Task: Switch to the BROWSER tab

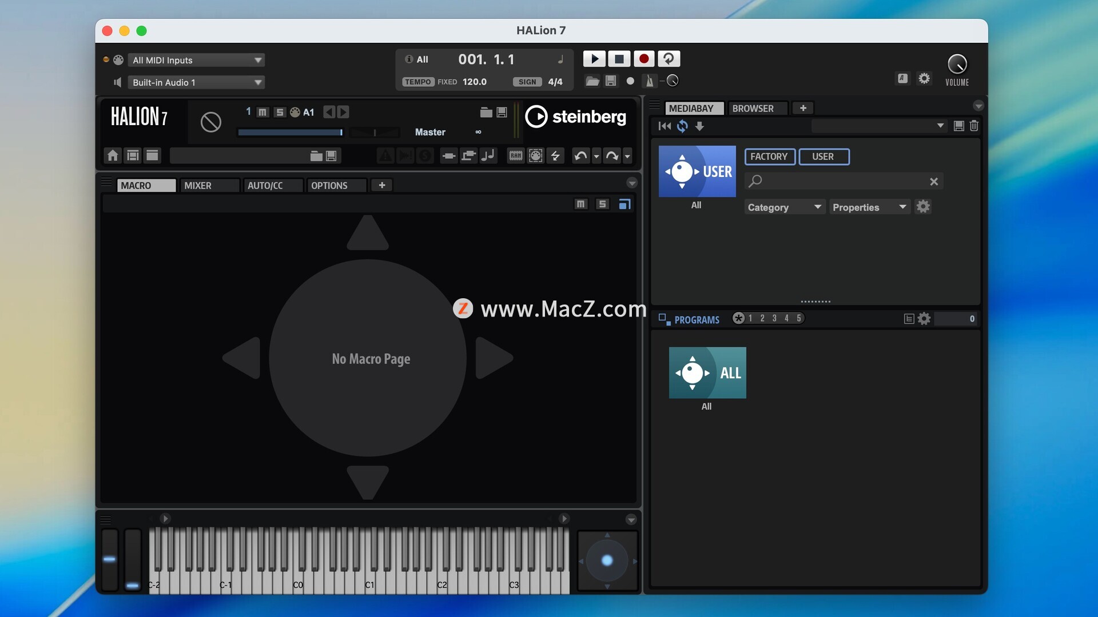Action: click(x=758, y=109)
